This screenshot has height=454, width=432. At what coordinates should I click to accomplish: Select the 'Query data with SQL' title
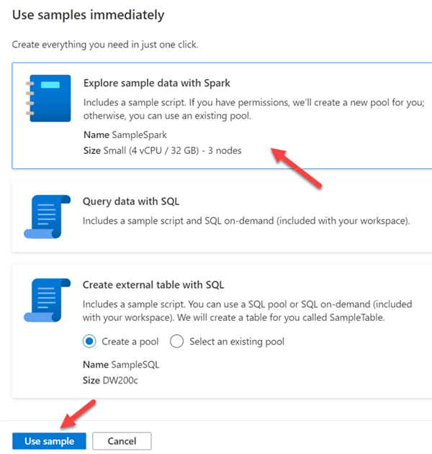pyautogui.click(x=131, y=201)
